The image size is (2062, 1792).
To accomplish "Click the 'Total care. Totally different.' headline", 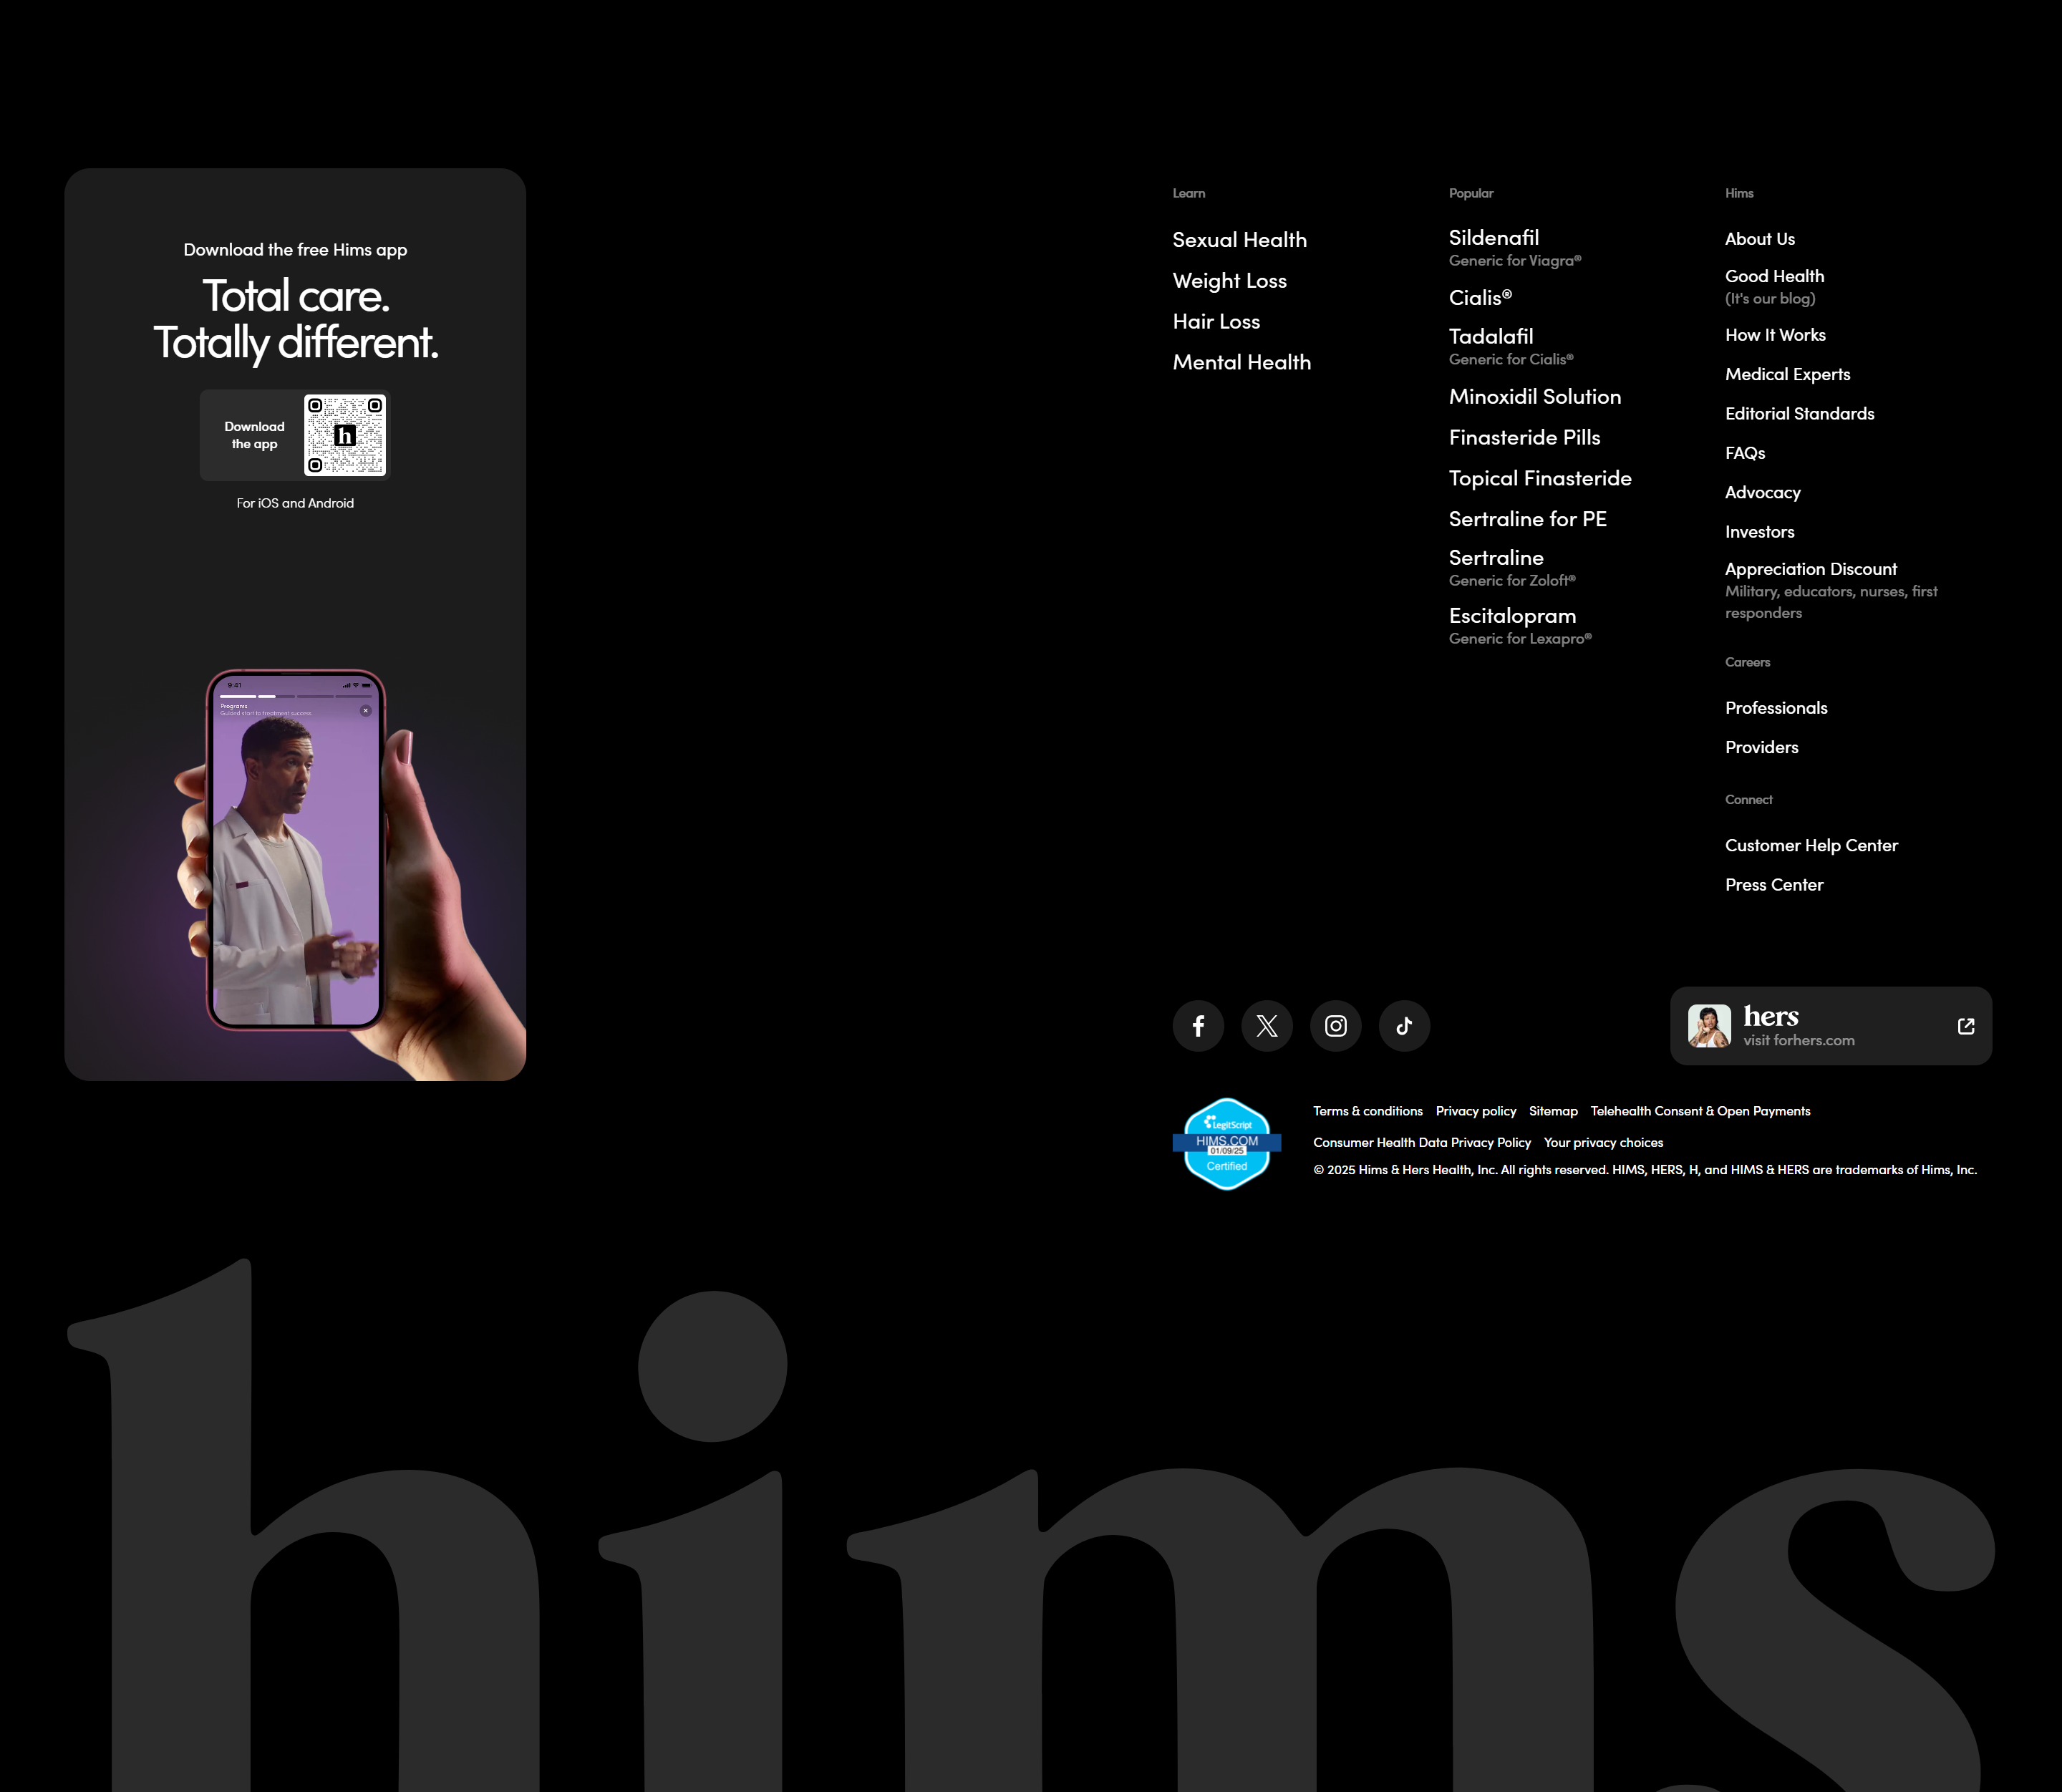I will pos(295,319).
